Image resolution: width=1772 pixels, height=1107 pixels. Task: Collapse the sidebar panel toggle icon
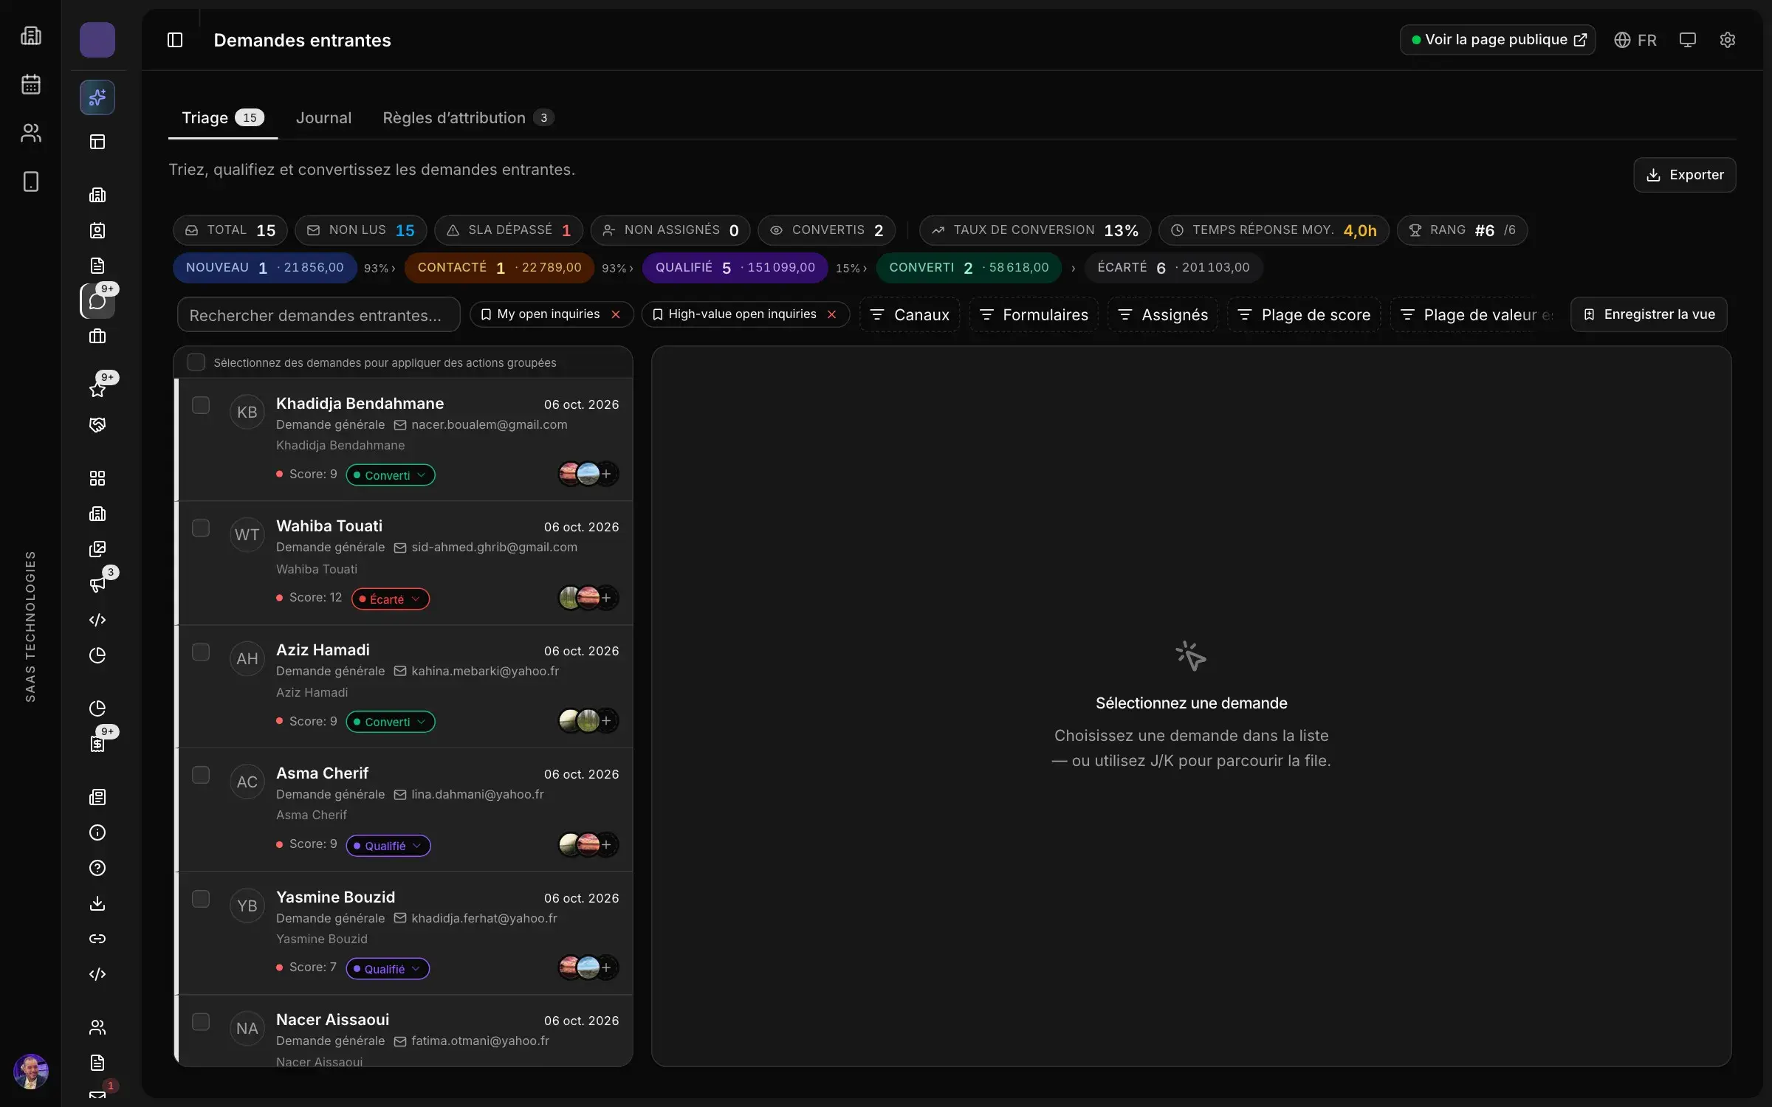coord(175,40)
